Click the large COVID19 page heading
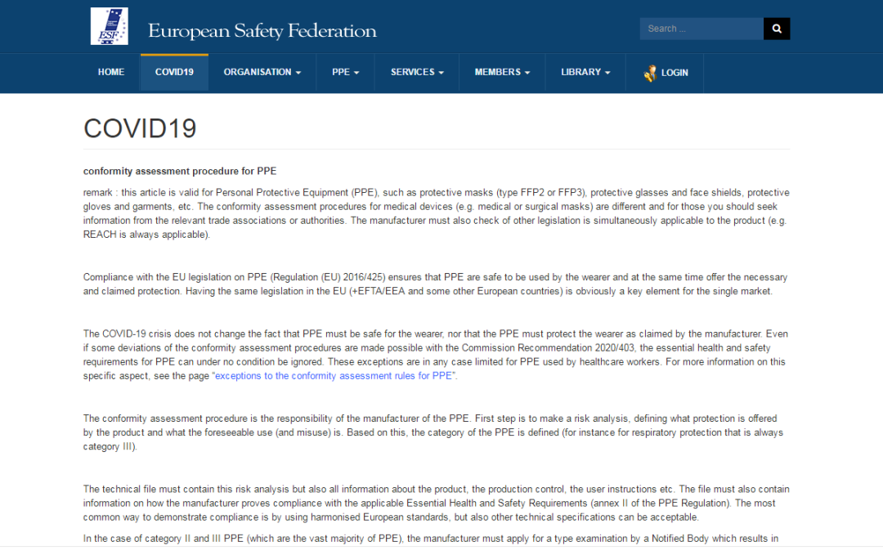The height and width of the screenshot is (555, 883). (x=140, y=128)
